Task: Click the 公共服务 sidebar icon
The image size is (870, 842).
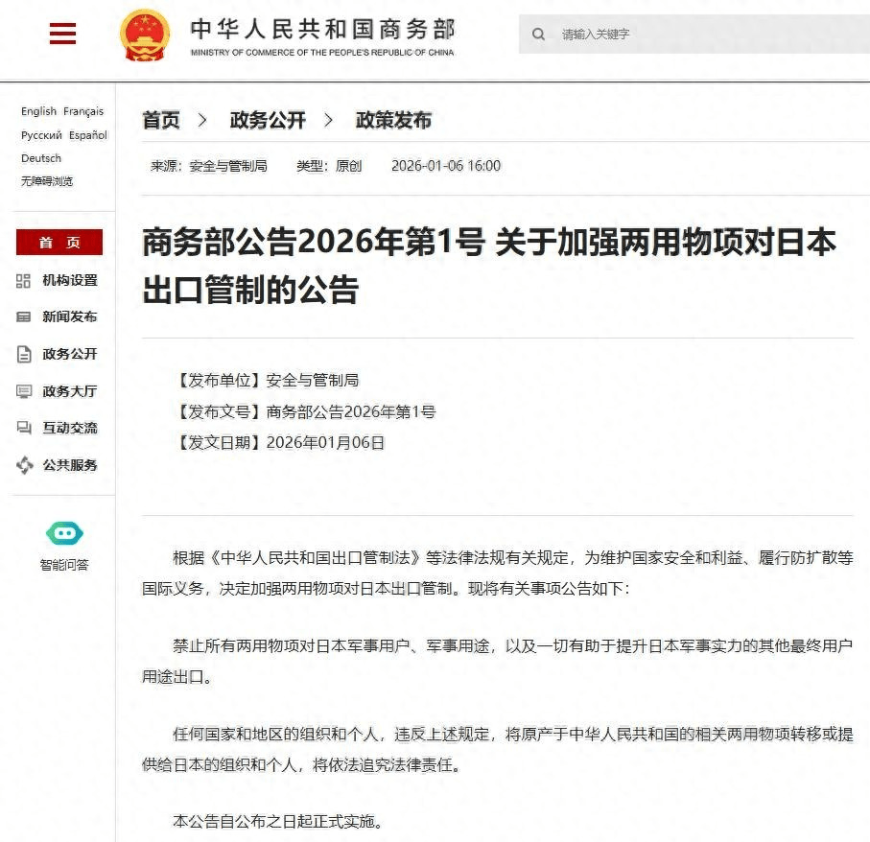Action: pos(23,465)
